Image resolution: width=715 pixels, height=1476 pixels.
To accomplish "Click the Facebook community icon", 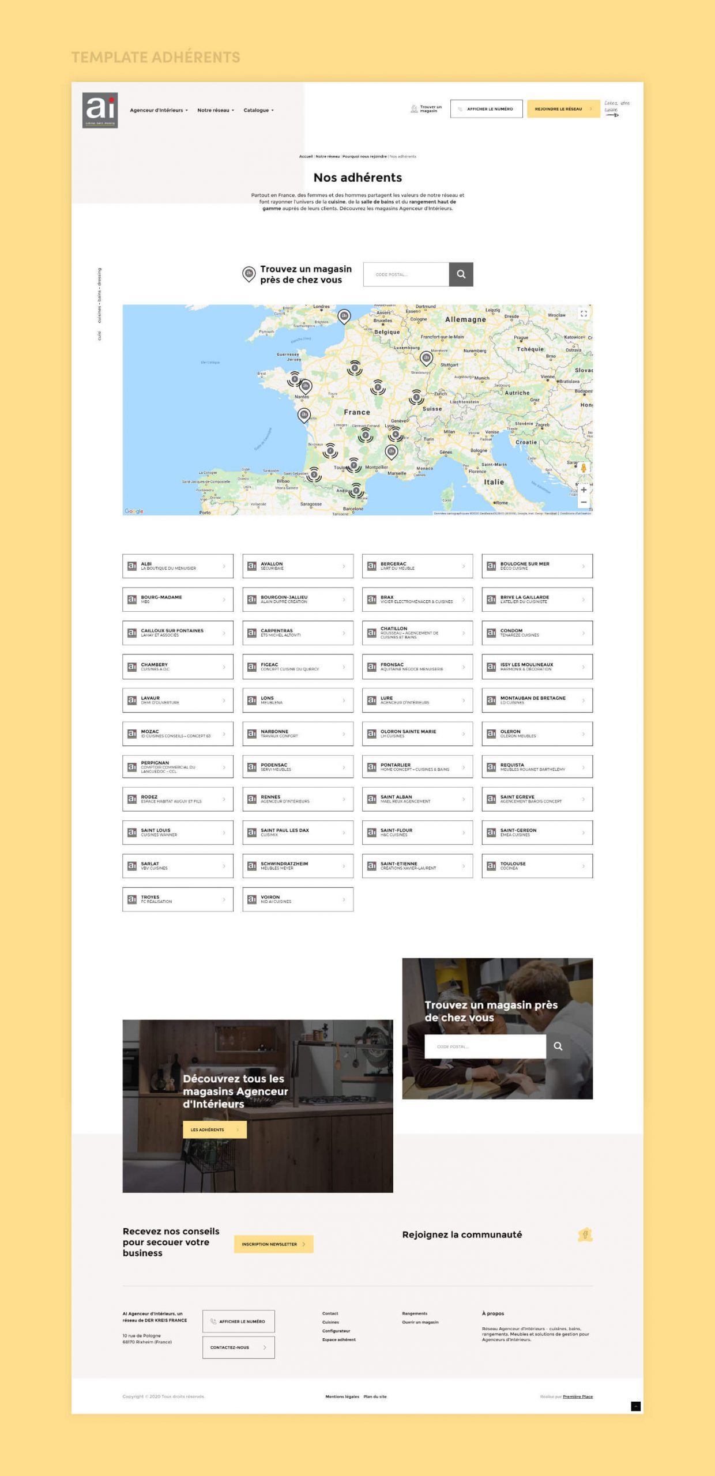I will (x=585, y=1234).
